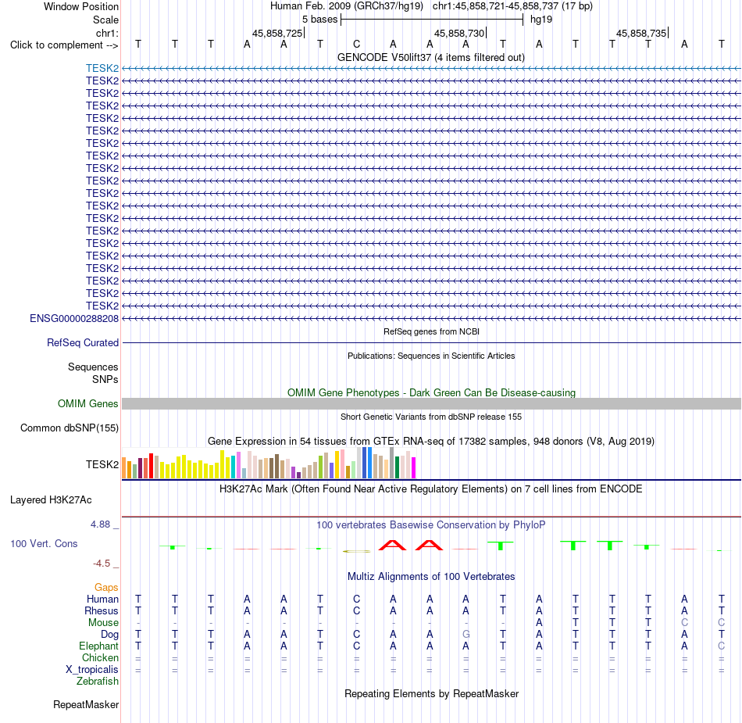Viewport: 742px width, 723px height.
Task: Click 'Repeating Elements by RepeatMasker' title
Action: click(x=431, y=693)
